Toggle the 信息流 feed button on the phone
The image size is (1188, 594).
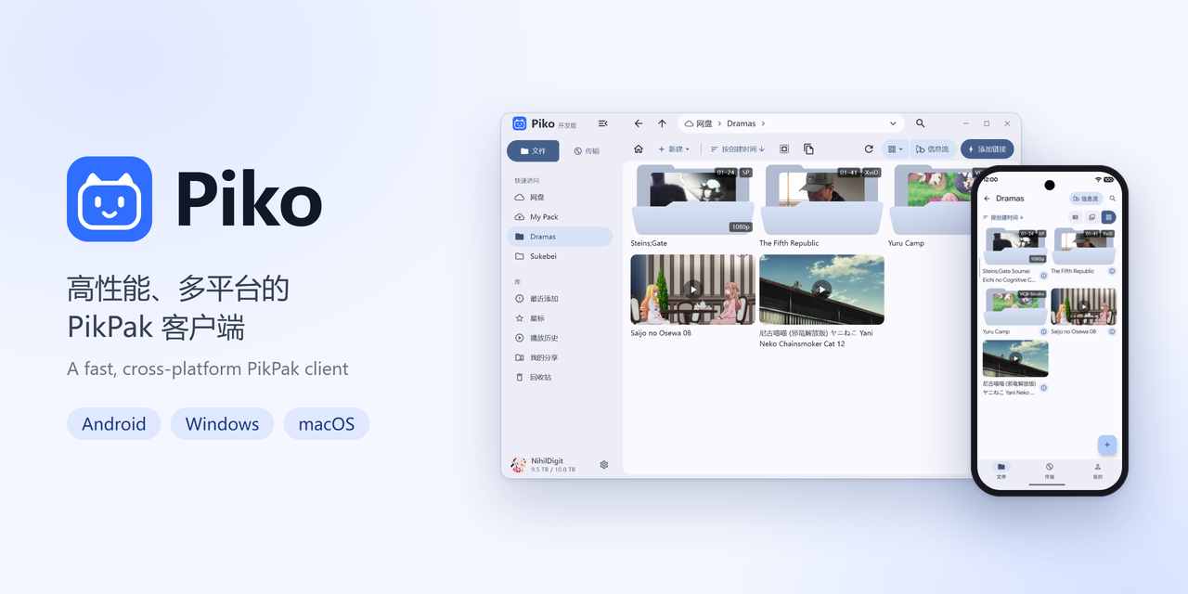click(x=1085, y=199)
